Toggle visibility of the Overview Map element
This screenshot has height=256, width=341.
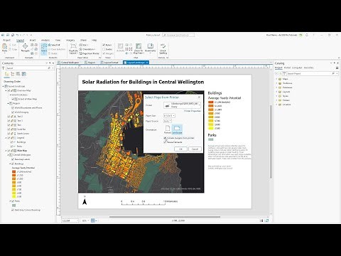pos(9,90)
